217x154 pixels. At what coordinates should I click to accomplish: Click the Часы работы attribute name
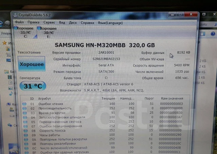coord(50,135)
